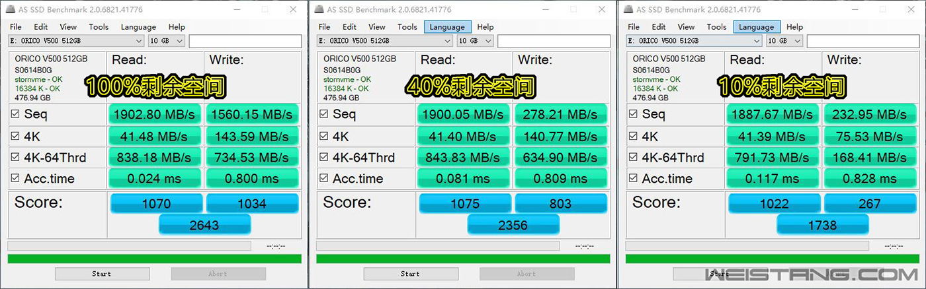Toggle the Seq checkbox in the middle window

pyautogui.click(x=323, y=113)
